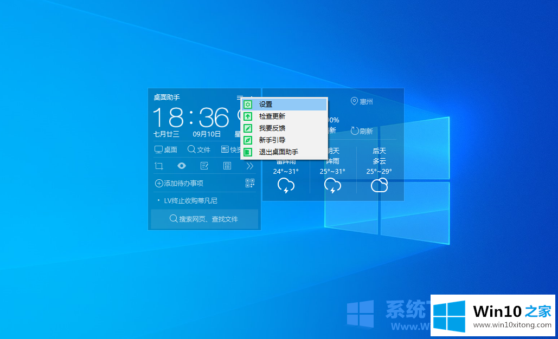Open 新手引导 menu entry
558x339 pixels.
pyautogui.click(x=284, y=140)
